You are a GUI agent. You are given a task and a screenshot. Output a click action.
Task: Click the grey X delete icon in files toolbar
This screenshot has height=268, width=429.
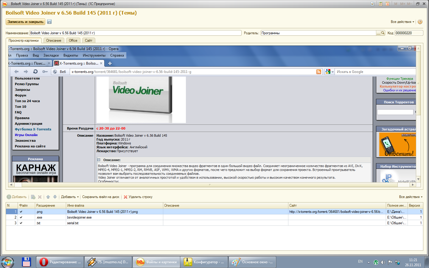pyautogui.click(x=40, y=197)
